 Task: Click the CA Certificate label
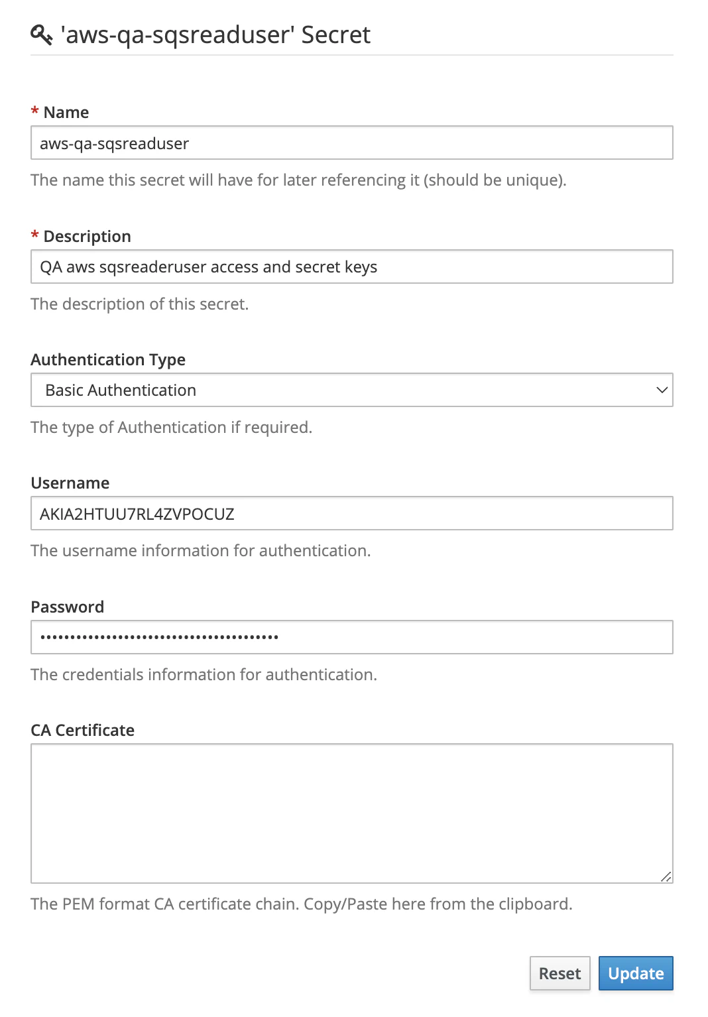click(83, 730)
